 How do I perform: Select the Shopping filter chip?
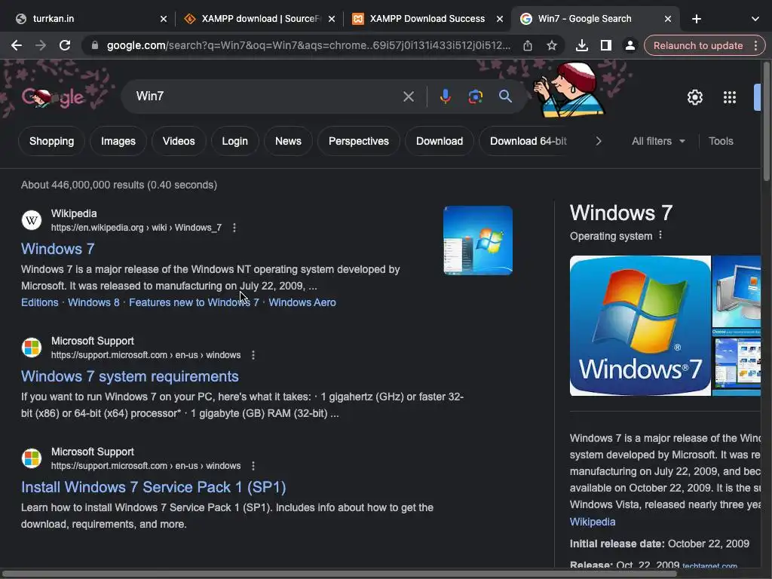pos(52,141)
